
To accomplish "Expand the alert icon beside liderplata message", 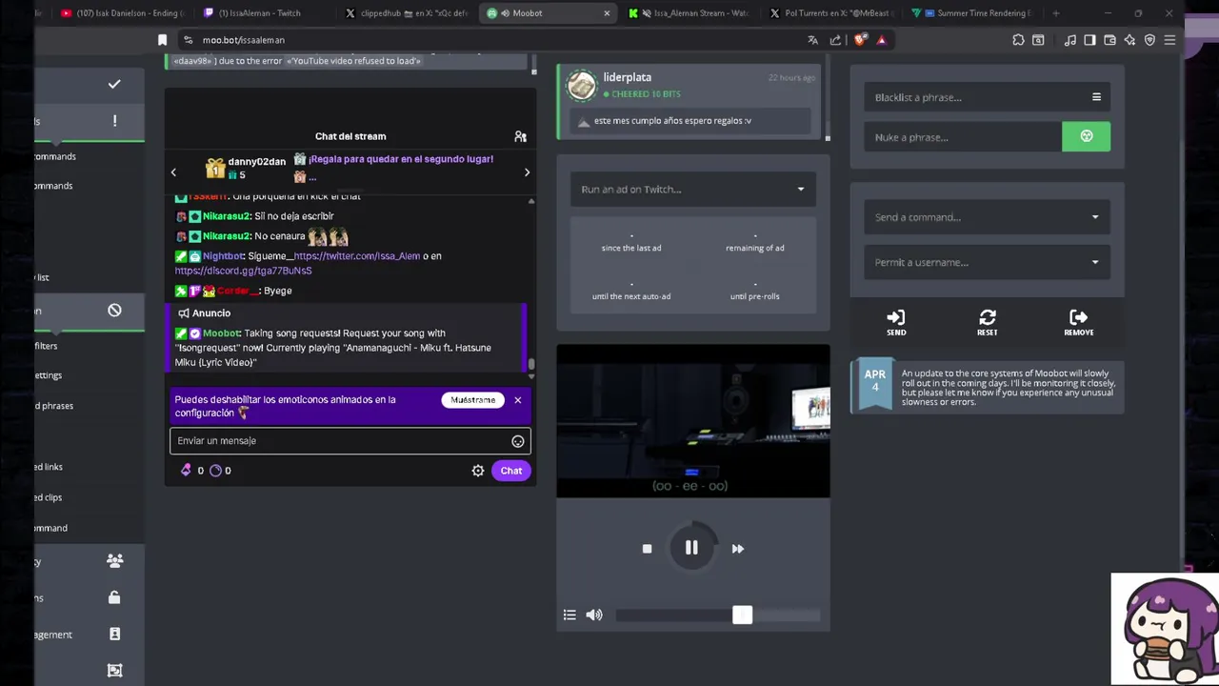I will point(584,121).
